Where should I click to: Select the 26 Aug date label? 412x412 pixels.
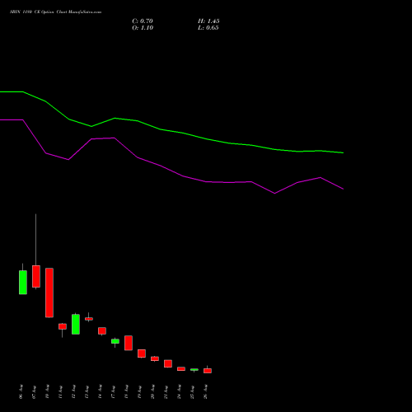(205, 391)
